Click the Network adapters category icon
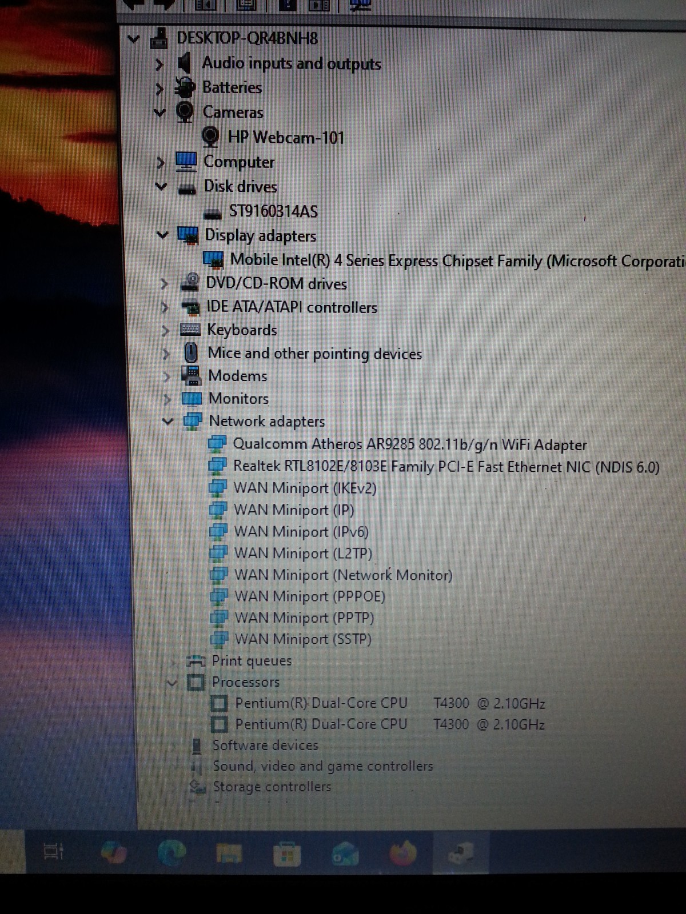686x914 pixels. [193, 421]
